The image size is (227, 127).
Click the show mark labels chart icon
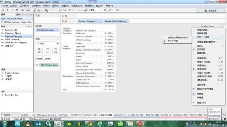point(85,10)
